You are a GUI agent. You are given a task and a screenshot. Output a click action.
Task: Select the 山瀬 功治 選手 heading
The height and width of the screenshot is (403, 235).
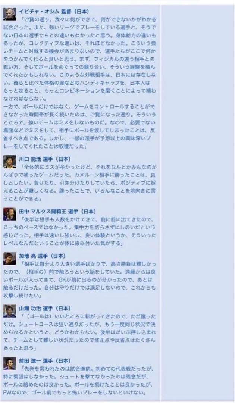[45, 308]
